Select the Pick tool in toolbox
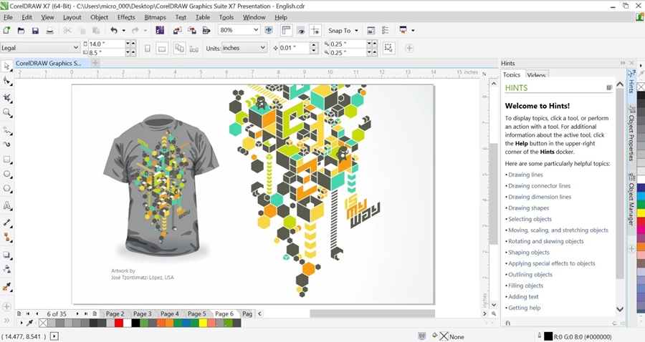Viewport: 645px width, 342px height. 7,66
